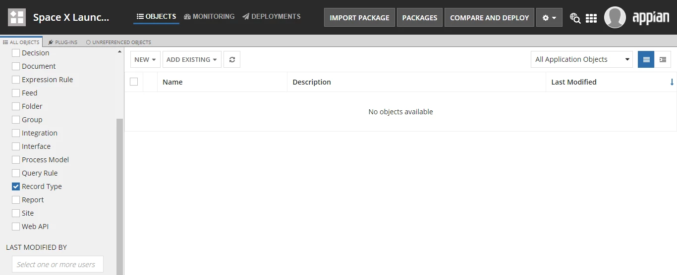Open the apps grid navigation icon

click(x=591, y=18)
